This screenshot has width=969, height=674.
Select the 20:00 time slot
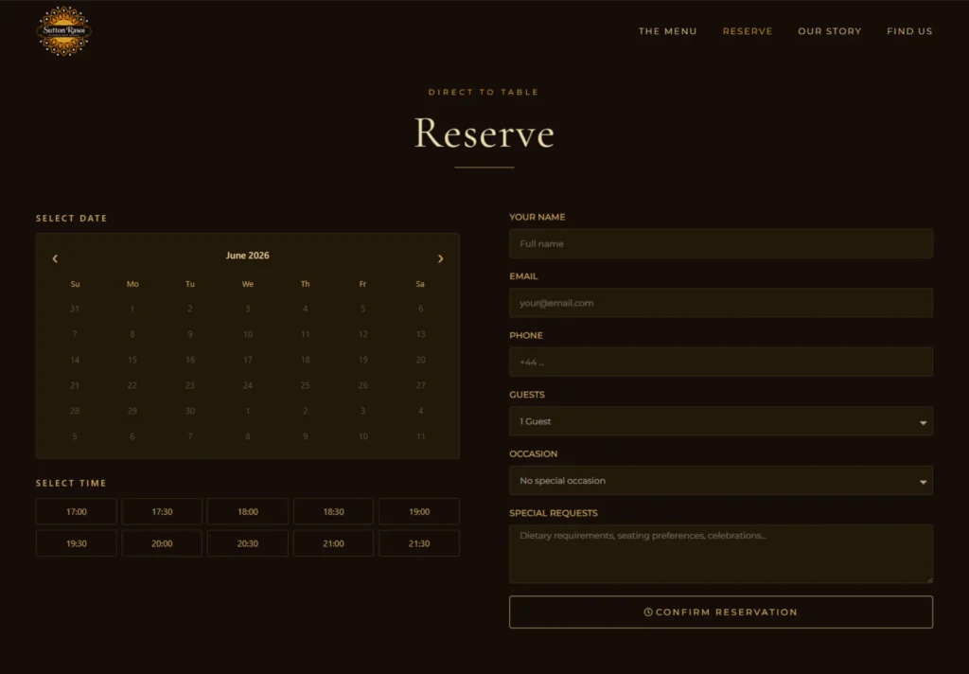(162, 543)
